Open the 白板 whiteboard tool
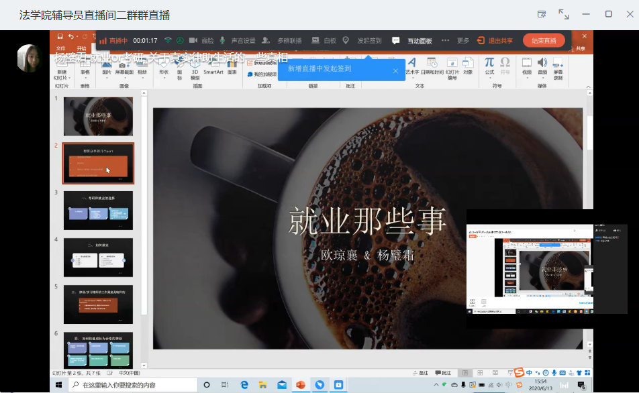Image resolution: width=639 pixels, height=393 pixels. pyautogui.click(x=324, y=40)
